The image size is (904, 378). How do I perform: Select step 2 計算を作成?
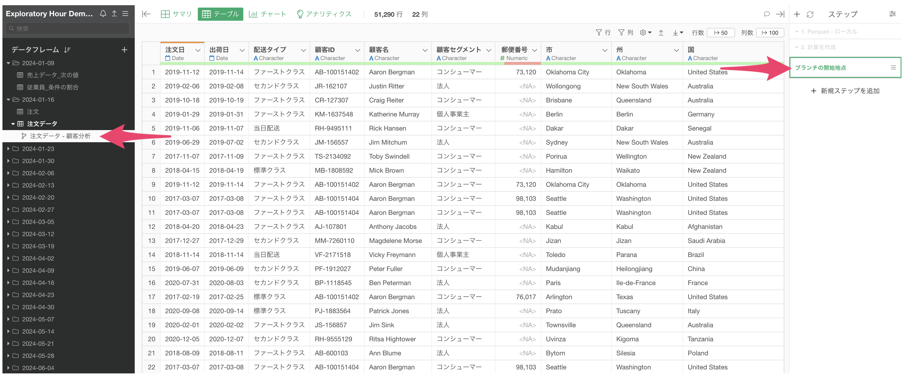[818, 47]
